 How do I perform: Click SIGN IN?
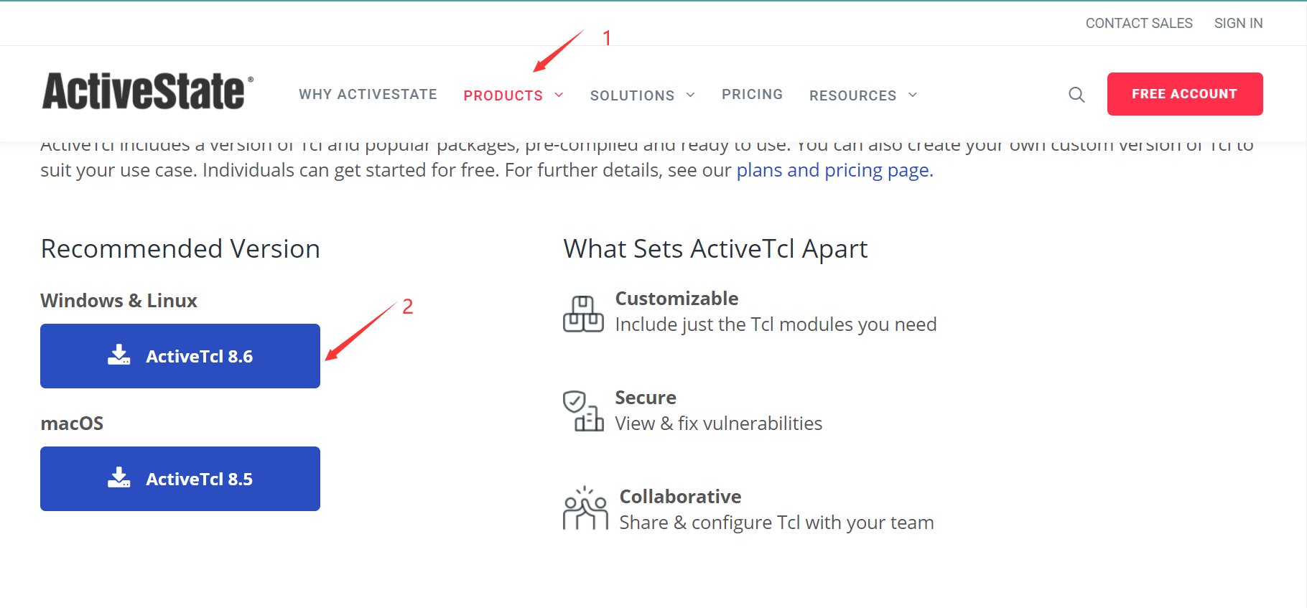1238,22
